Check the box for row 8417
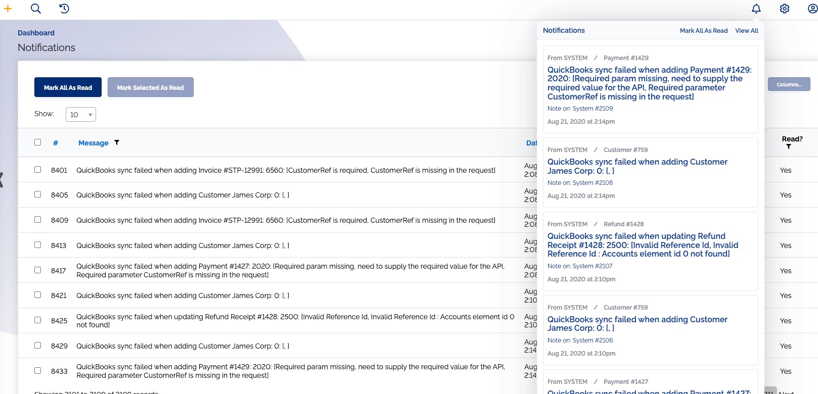Image resolution: width=818 pixels, height=394 pixels. tap(37, 270)
